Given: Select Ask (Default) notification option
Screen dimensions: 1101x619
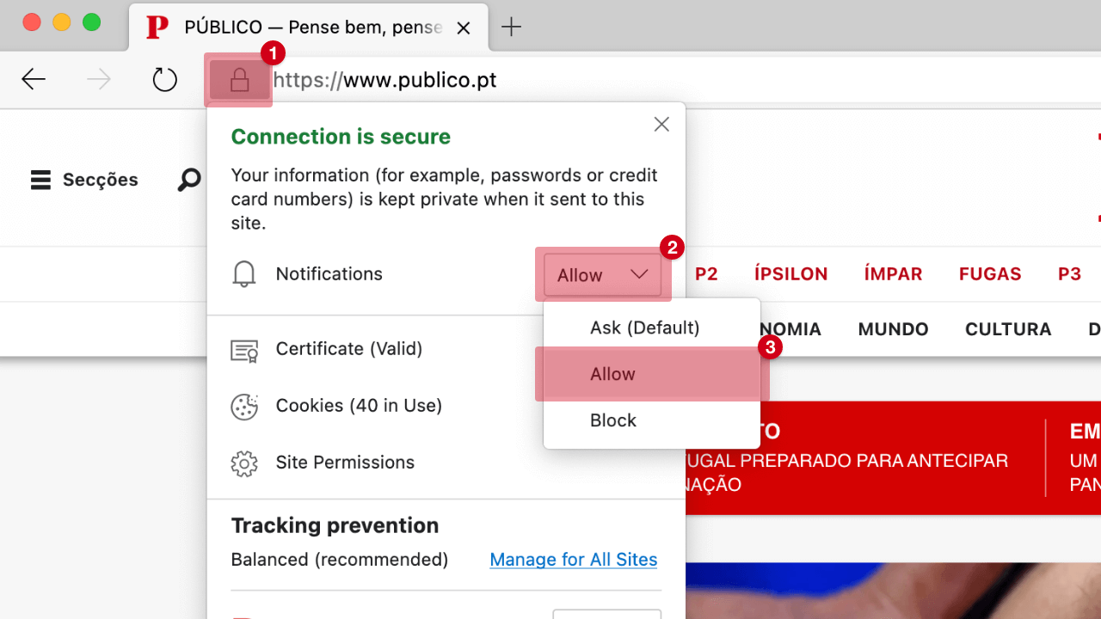Looking at the screenshot, I should pyautogui.click(x=644, y=328).
